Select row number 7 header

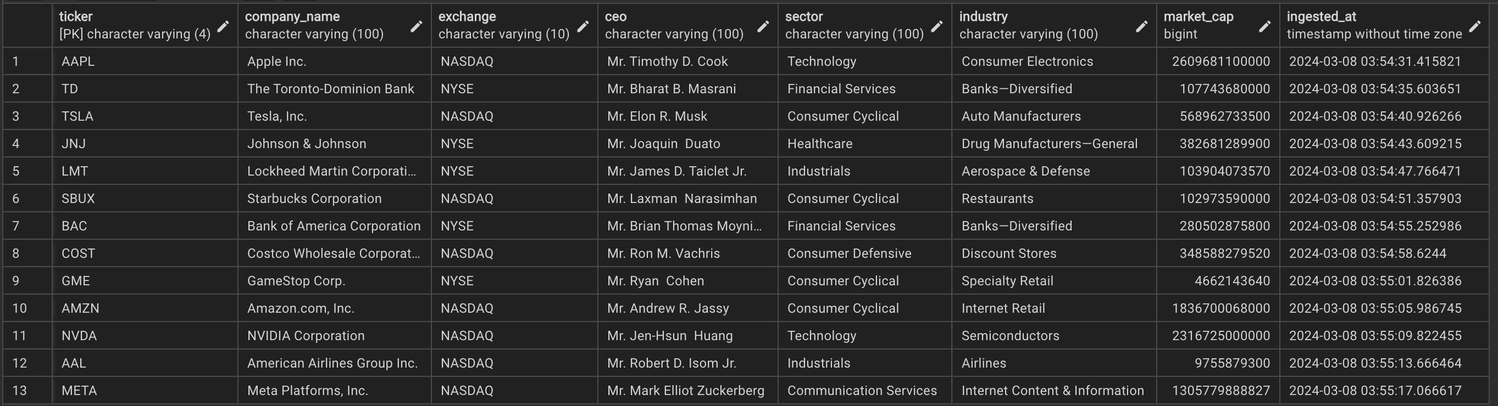27,226
